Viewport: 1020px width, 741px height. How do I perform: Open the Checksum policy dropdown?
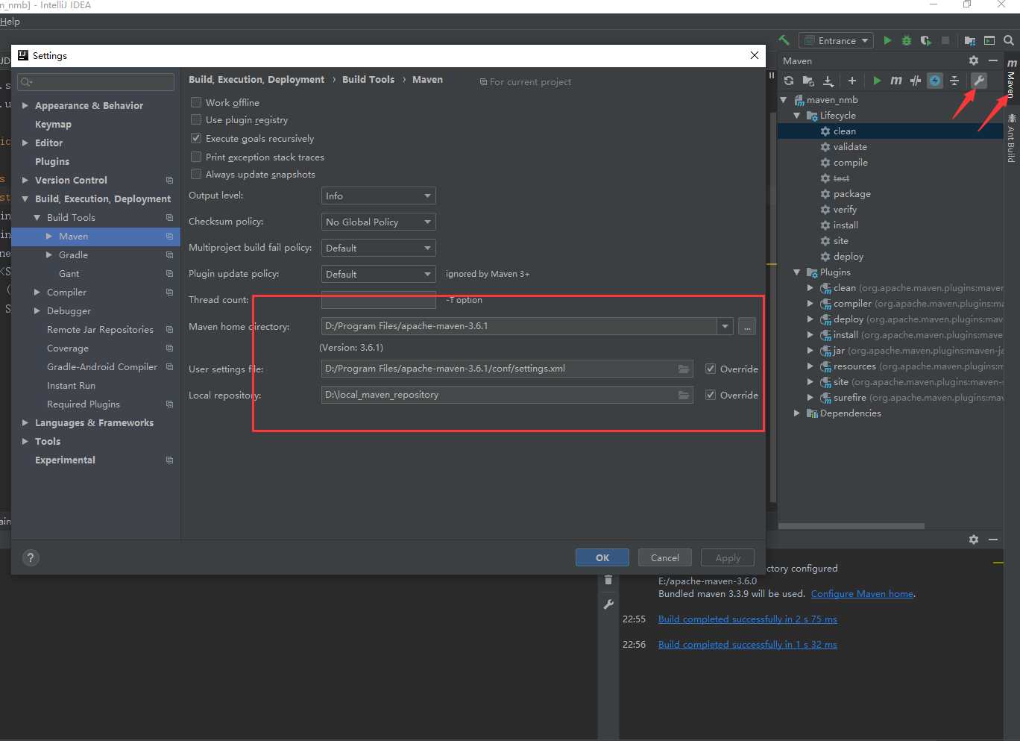point(378,222)
